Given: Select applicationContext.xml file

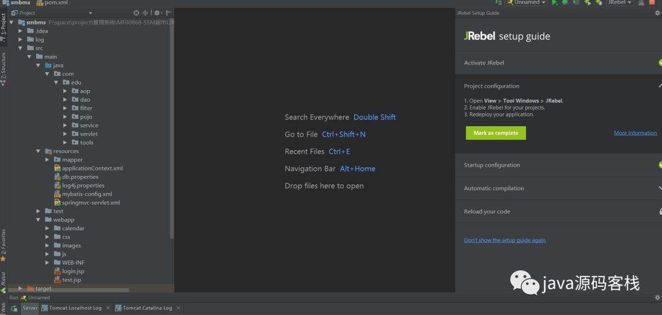Looking at the screenshot, I should 88,168.
